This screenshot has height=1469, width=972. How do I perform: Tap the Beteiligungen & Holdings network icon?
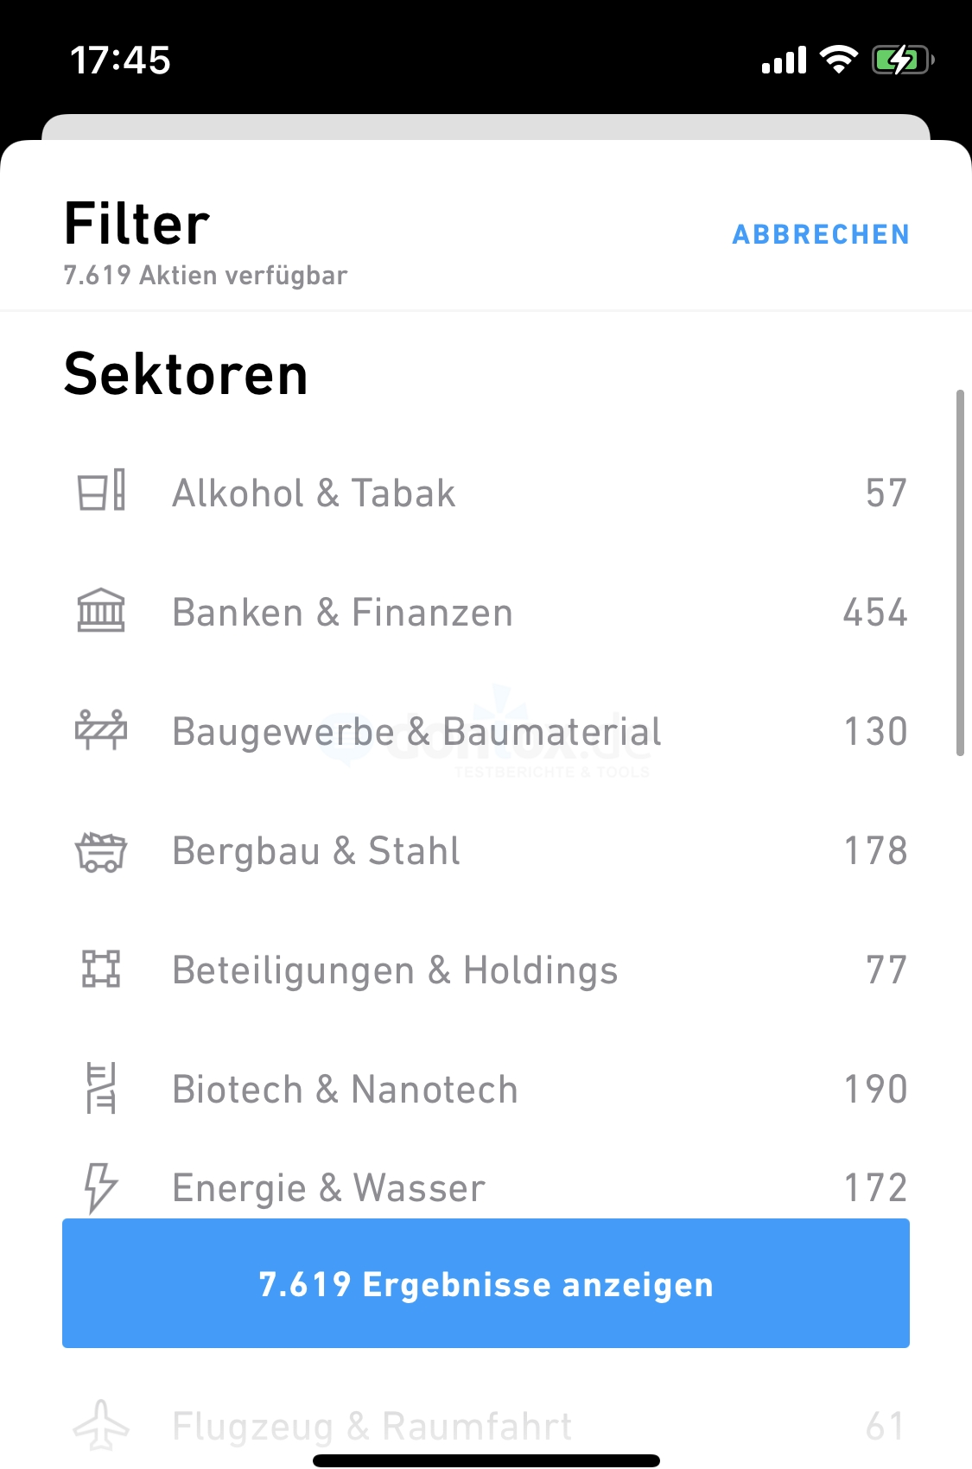pyautogui.click(x=101, y=969)
